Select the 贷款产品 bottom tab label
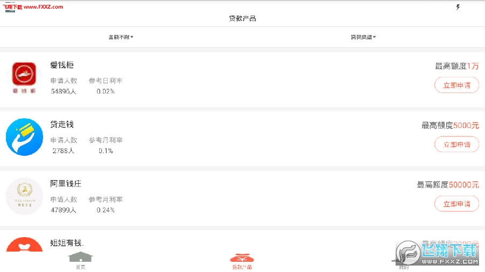The width and height of the screenshot is (485, 272). 242,267
